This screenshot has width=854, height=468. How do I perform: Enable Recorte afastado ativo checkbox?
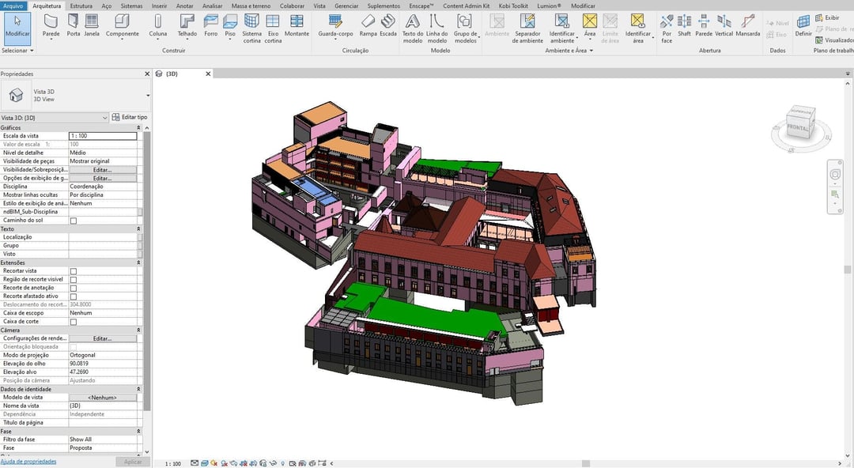tap(74, 296)
